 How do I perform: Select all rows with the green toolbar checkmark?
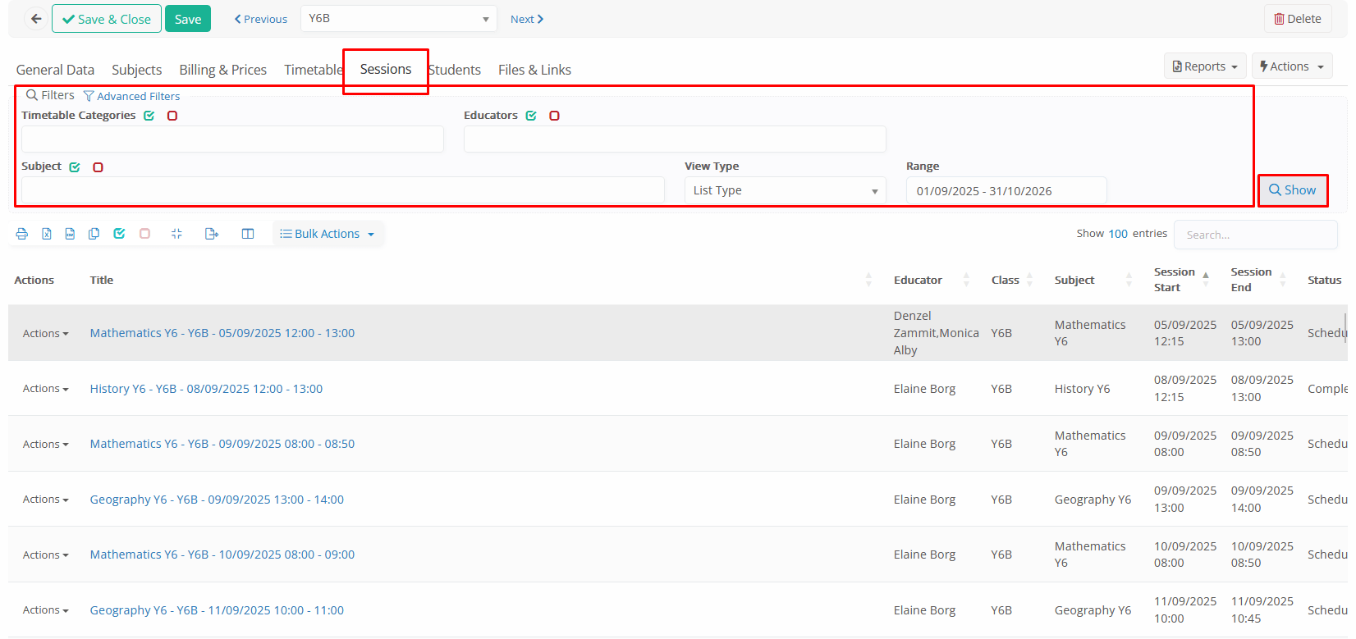click(119, 234)
